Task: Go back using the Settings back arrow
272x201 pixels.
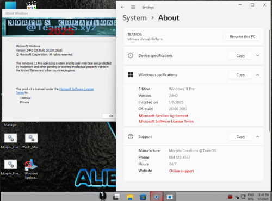Action: point(122,7)
